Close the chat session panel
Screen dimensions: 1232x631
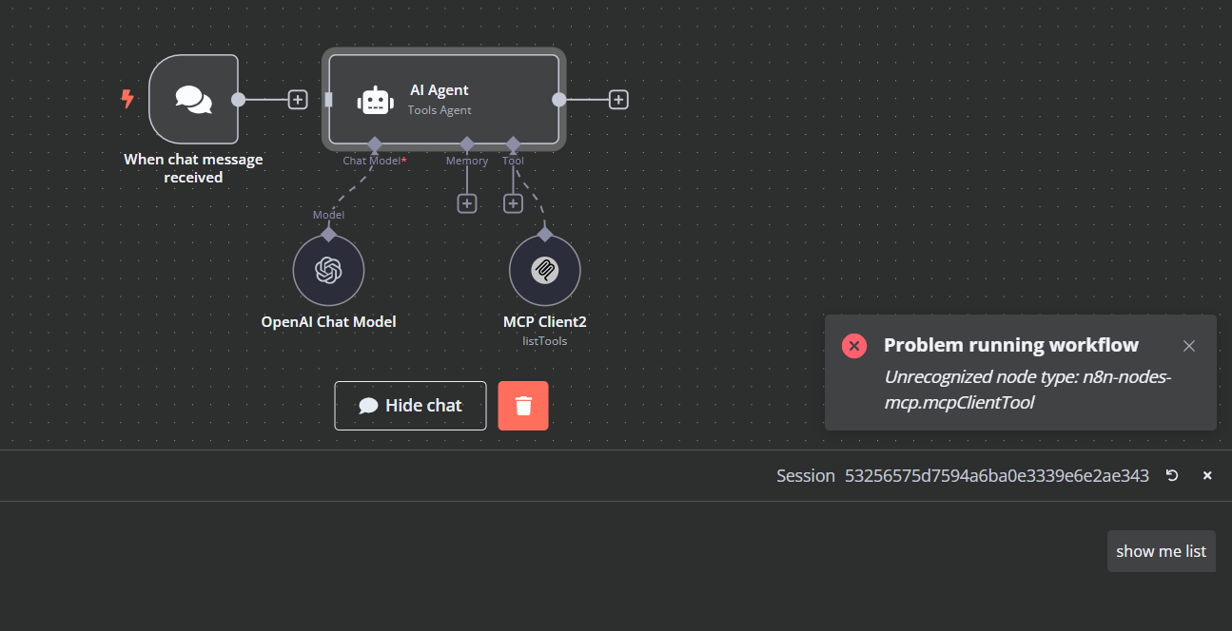pyautogui.click(x=1207, y=475)
